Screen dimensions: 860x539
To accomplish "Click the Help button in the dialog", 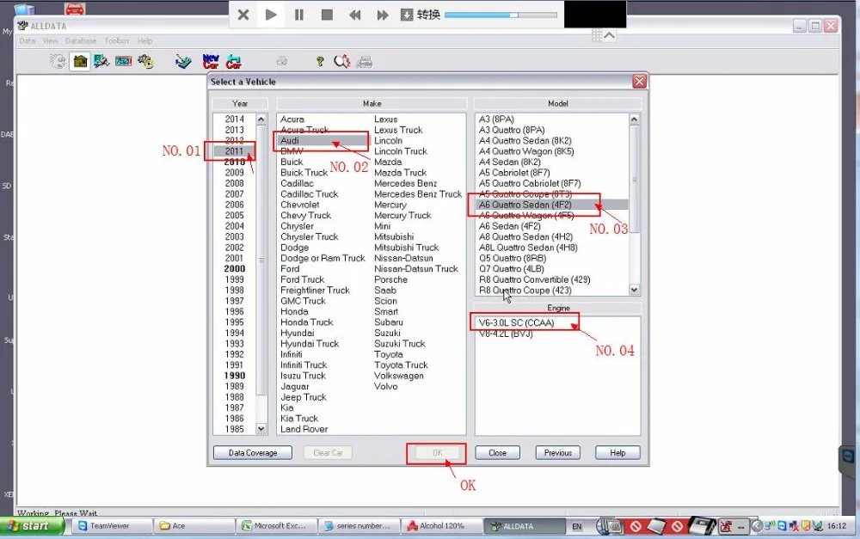I will coord(617,453).
